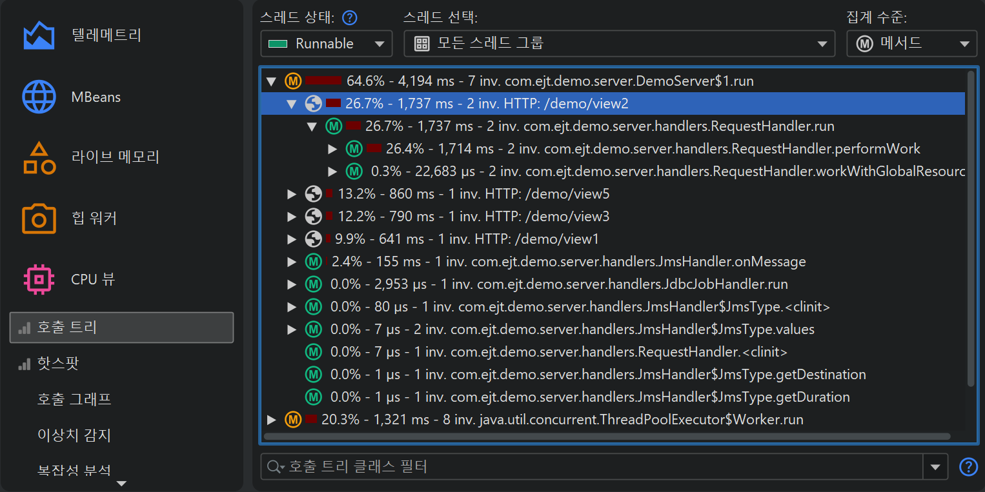Open the Live Memory shapes icon
Screen dimensions: 985x492
pos(39,158)
